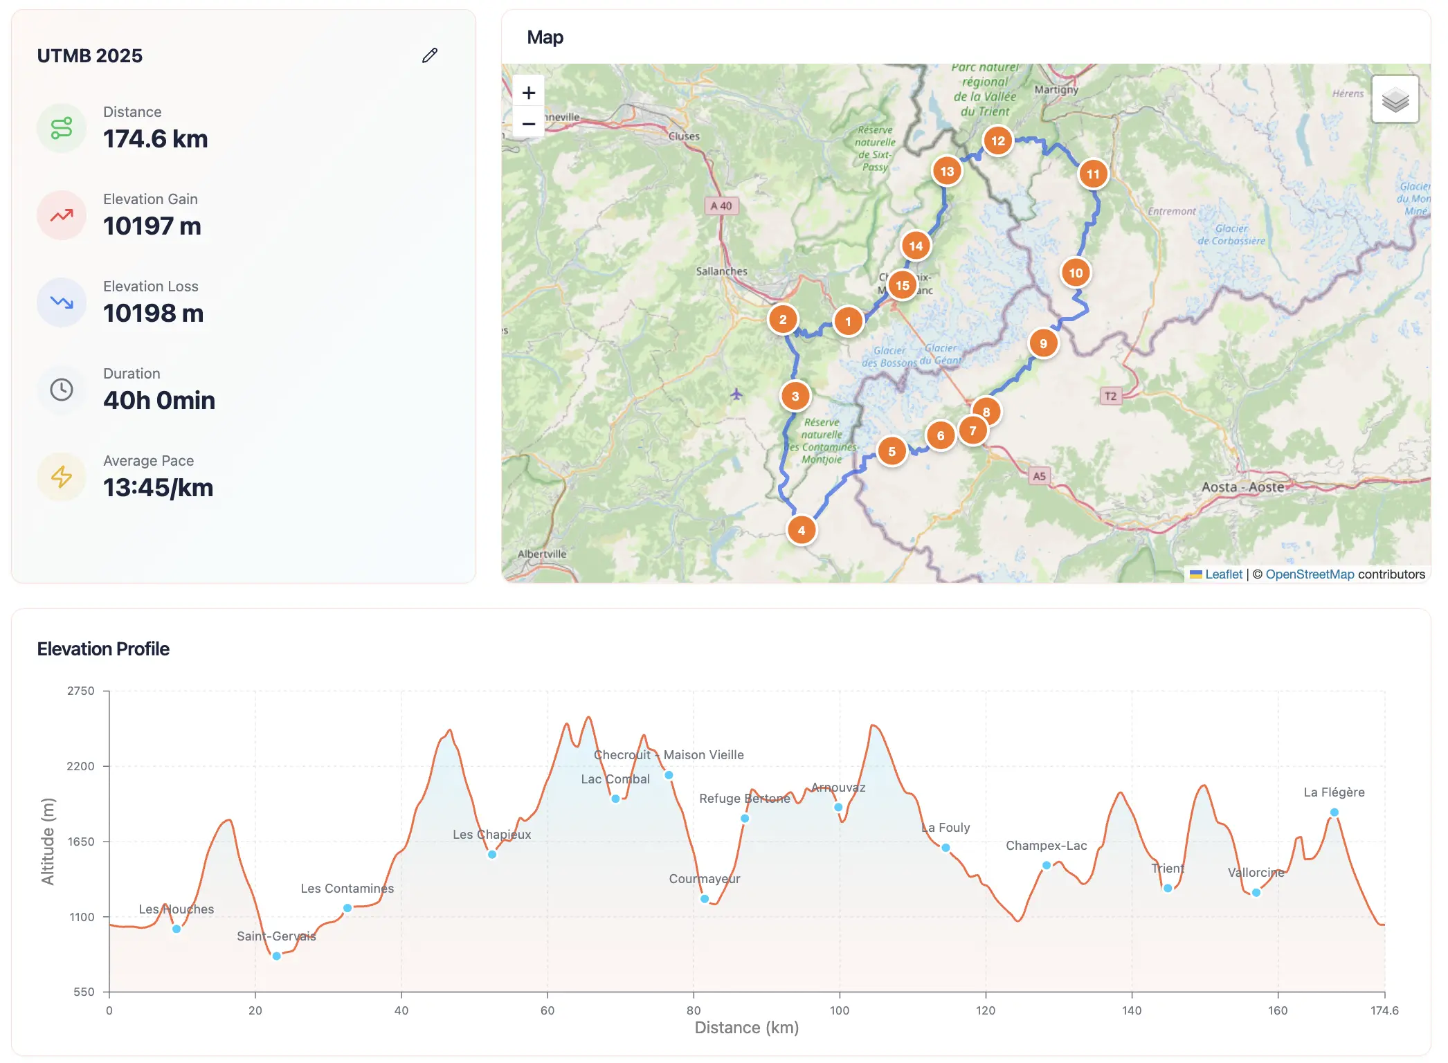The image size is (1448, 1063).
Task: Select waypoint marker 4 on map
Action: 802,530
